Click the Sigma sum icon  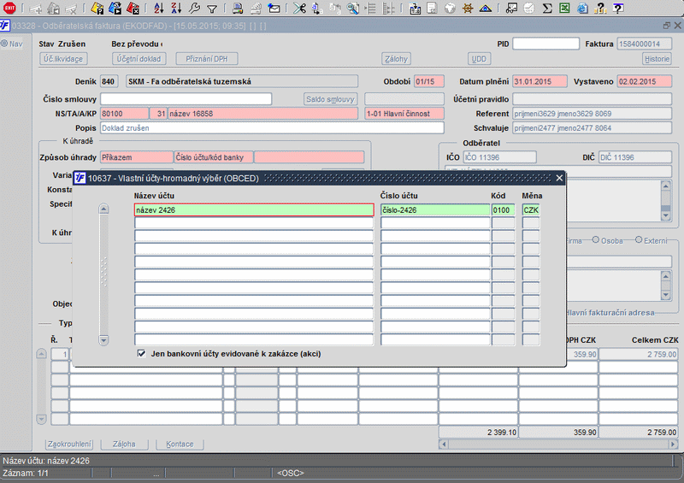pyautogui.click(x=547, y=9)
